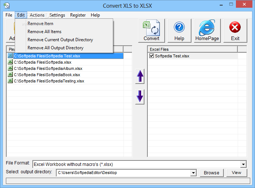Click the Convert toolbar button
The width and height of the screenshot is (255, 188).
(x=151, y=31)
